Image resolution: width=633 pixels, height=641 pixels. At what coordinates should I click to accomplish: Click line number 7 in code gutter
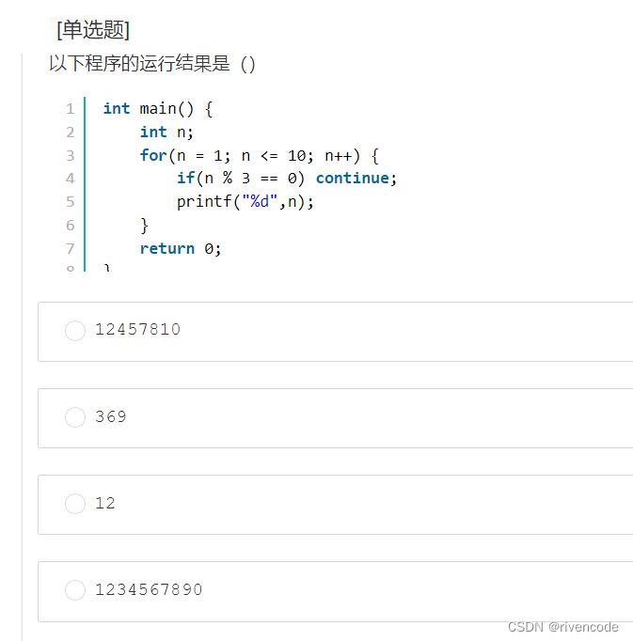click(x=71, y=248)
